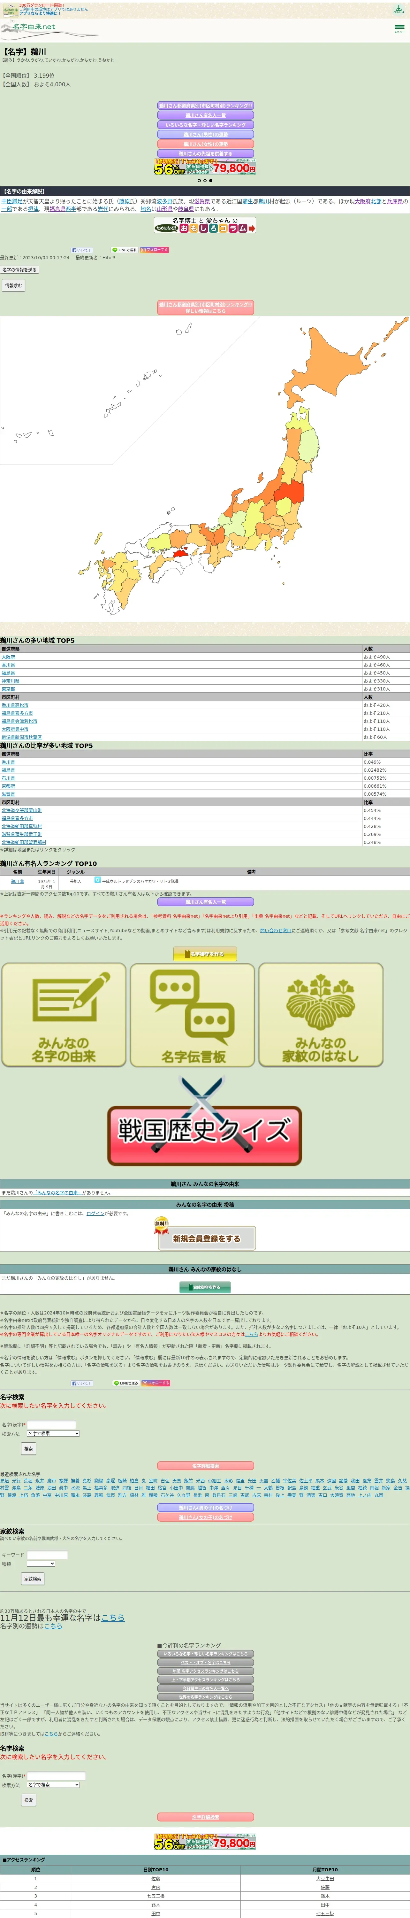Viewport: 410px width, 1918px height.
Task: Open the 石川県 link in the 比率 table
Action: tap(8, 778)
